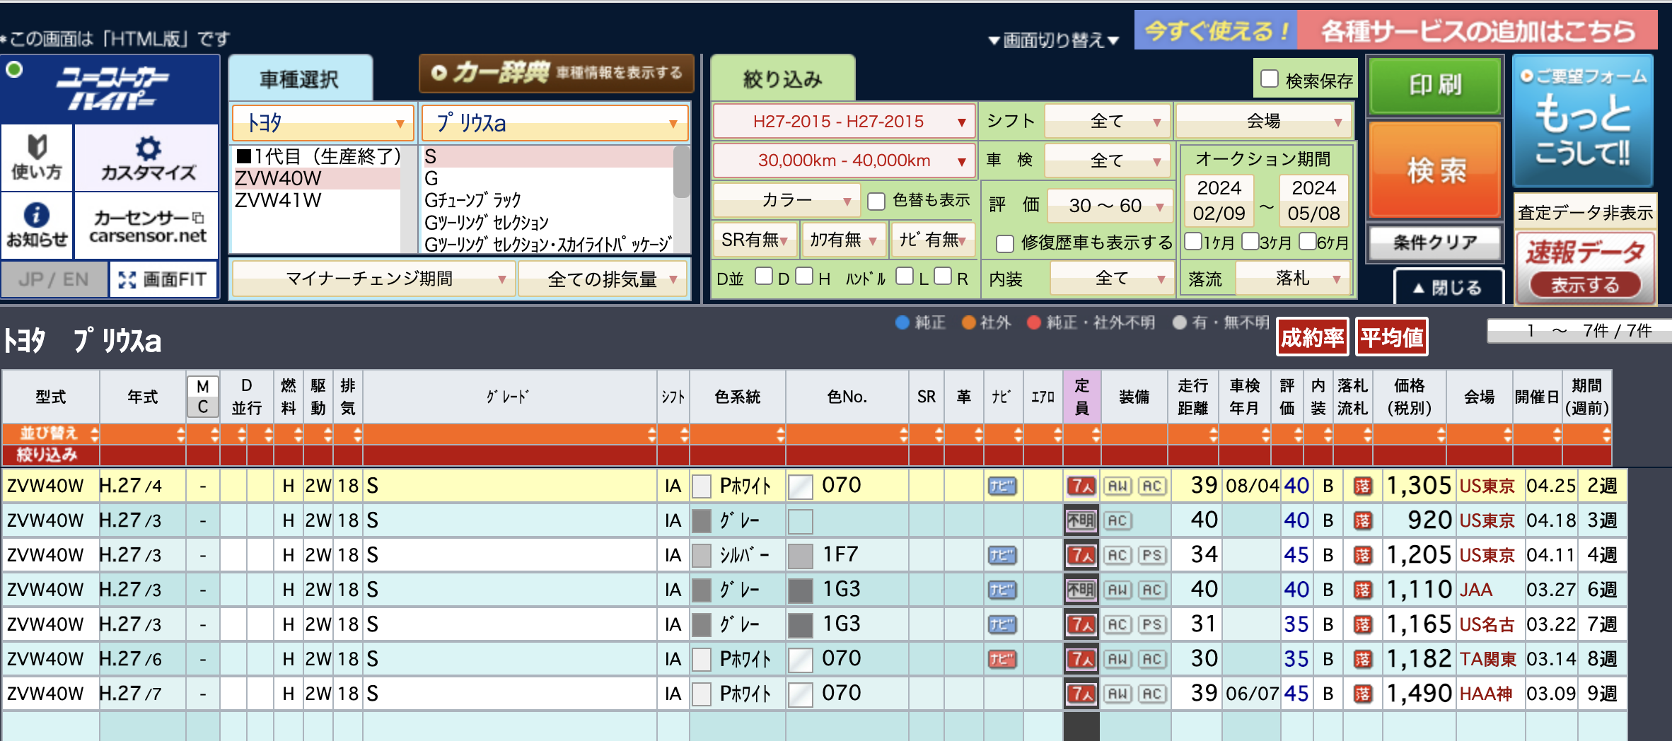Click the ナビ badge in the 04.25 row
1672x741 pixels.
coord(1002,486)
